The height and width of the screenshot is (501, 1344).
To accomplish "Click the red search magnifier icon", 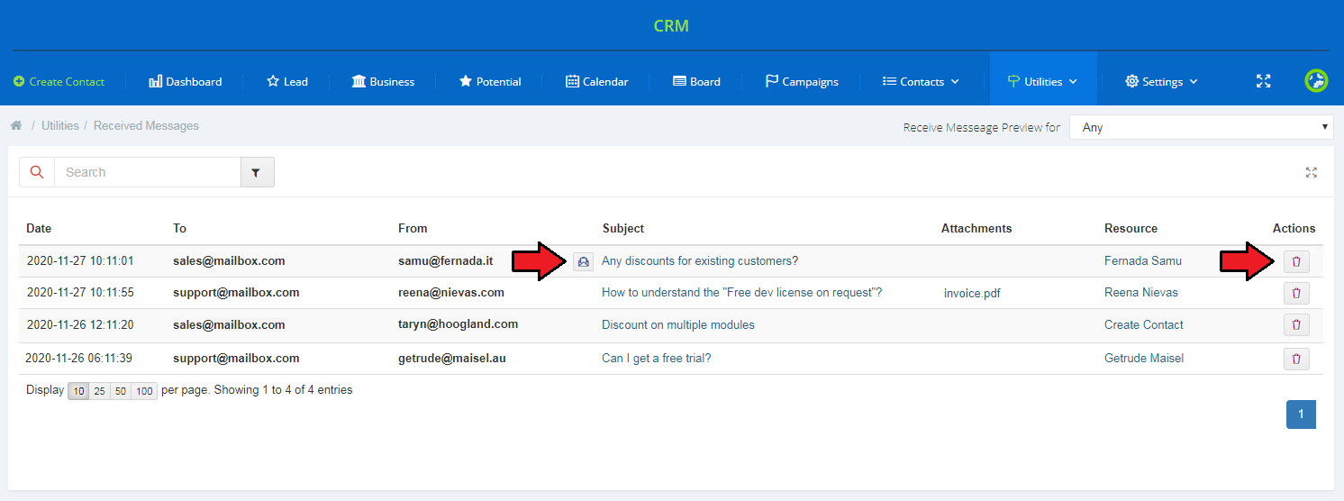I will click(x=37, y=172).
